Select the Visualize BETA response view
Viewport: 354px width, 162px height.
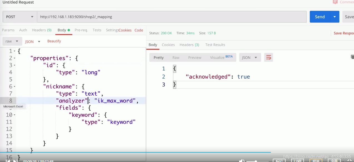(x=221, y=57)
